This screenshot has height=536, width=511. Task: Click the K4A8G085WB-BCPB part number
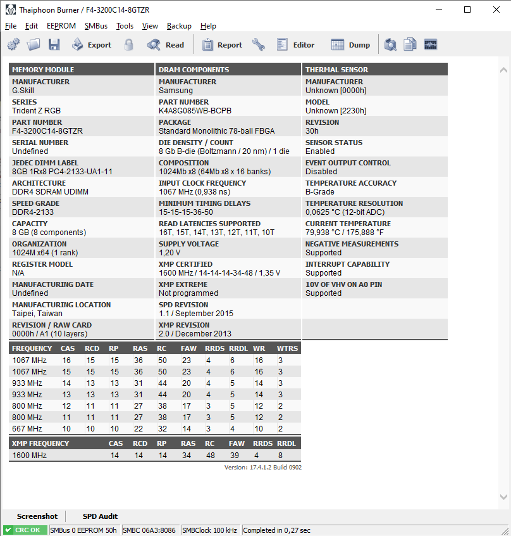tap(195, 111)
